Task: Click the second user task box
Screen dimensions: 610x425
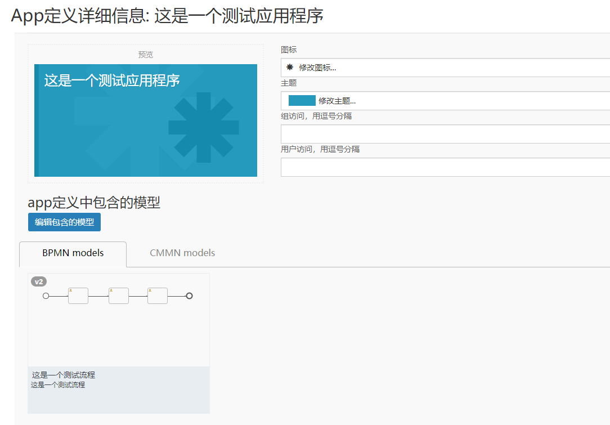Action: (x=119, y=296)
